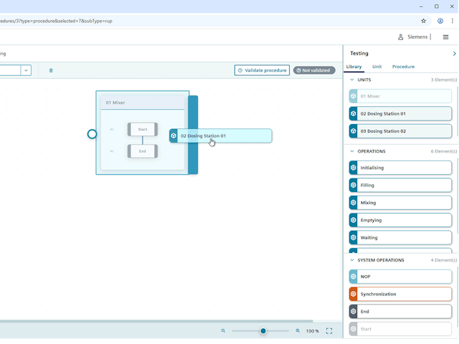Image resolution: width=459 pixels, height=344 pixels.
Task: Click the Siemens user icon
Action: (400, 37)
